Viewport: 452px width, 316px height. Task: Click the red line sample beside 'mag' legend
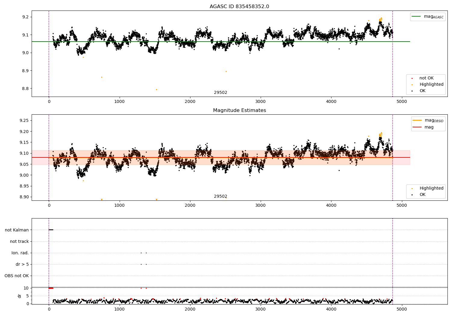[417, 127]
